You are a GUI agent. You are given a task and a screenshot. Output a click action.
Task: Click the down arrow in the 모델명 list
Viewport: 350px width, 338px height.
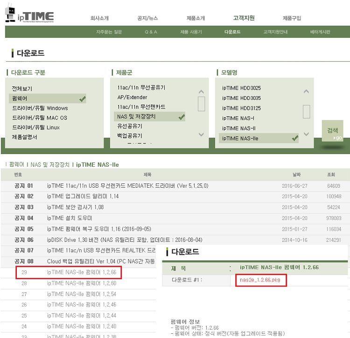coord(306,134)
